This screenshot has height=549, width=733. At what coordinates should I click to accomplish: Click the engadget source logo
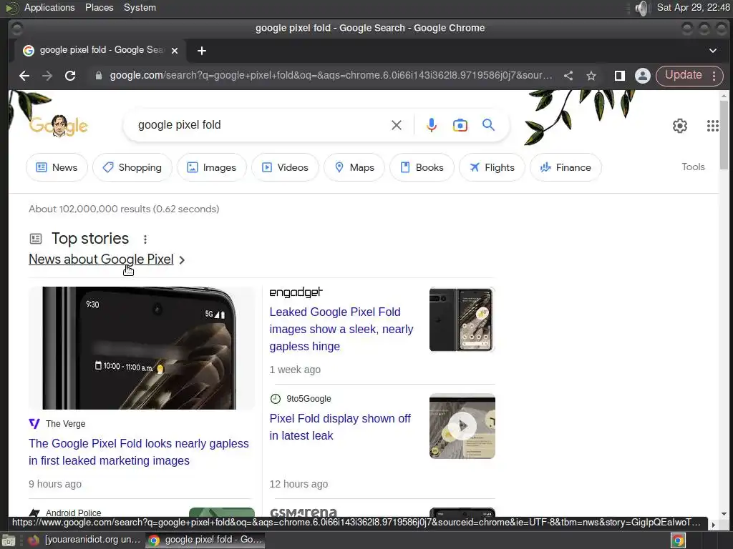[x=296, y=292]
